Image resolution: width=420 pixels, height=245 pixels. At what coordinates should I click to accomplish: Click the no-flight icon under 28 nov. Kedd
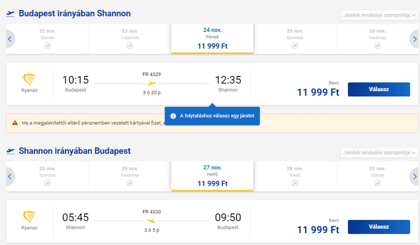(295, 183)
